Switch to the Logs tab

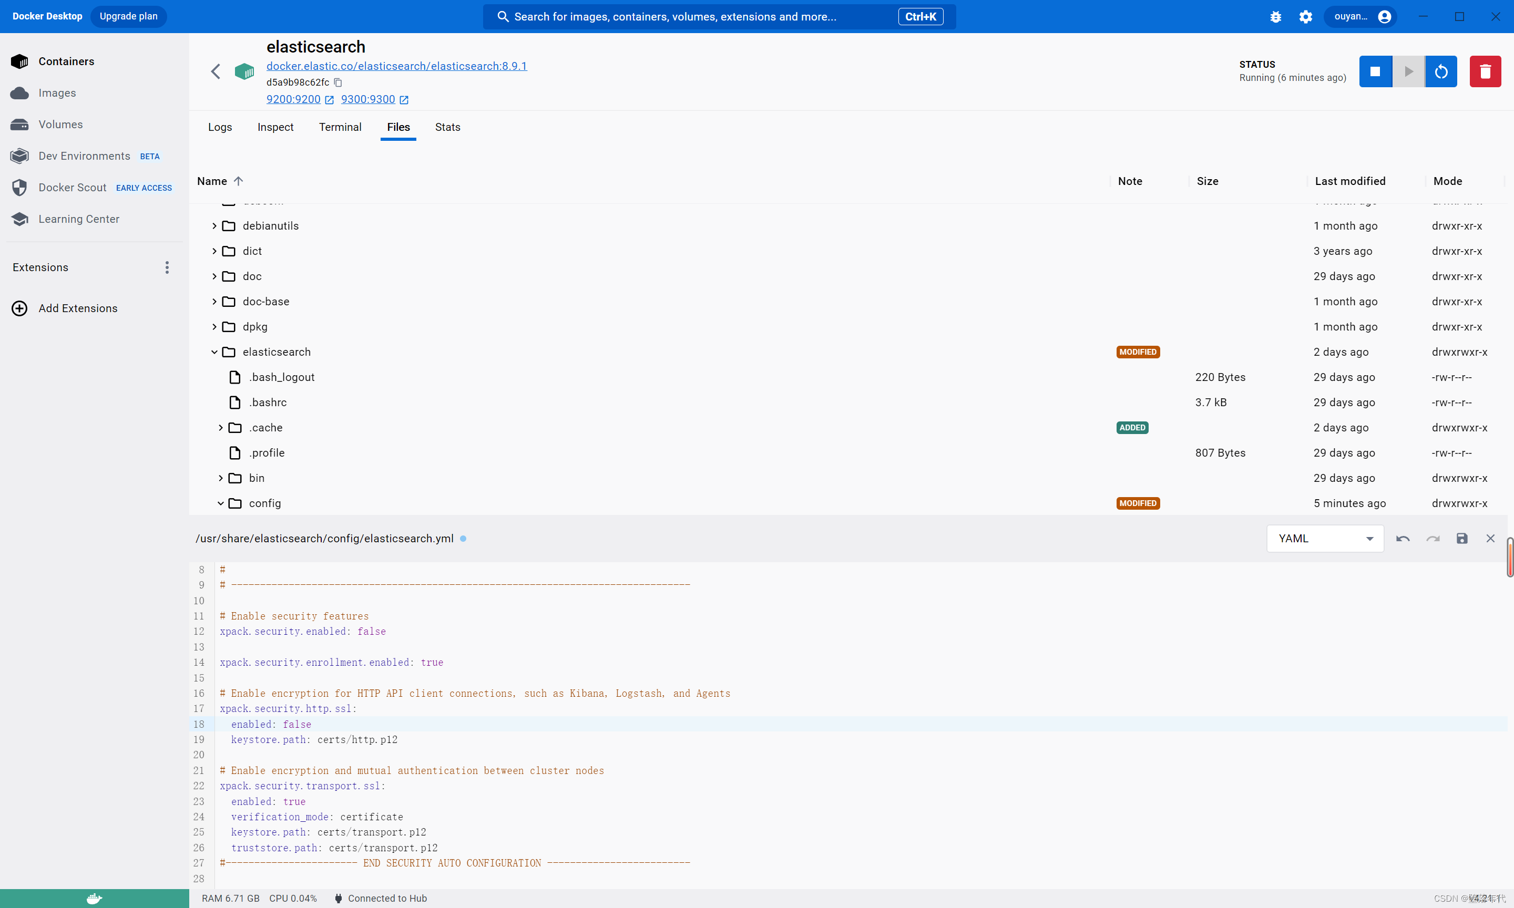tap(220, 127)
